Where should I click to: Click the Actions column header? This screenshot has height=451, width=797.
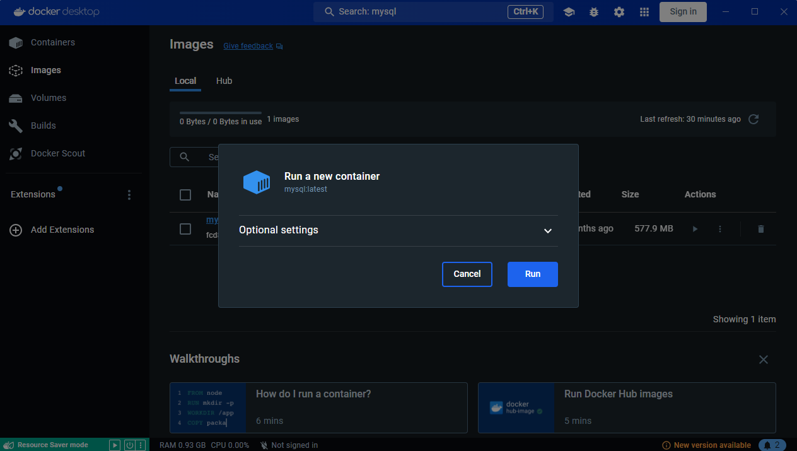(x=701, y=194)
